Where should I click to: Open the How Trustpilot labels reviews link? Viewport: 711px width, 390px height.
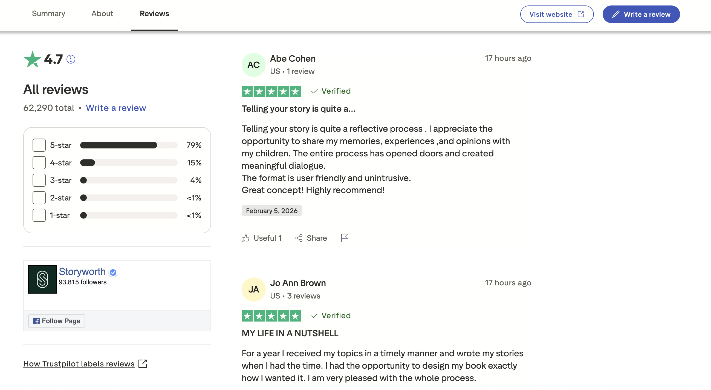tap(79, 364)
